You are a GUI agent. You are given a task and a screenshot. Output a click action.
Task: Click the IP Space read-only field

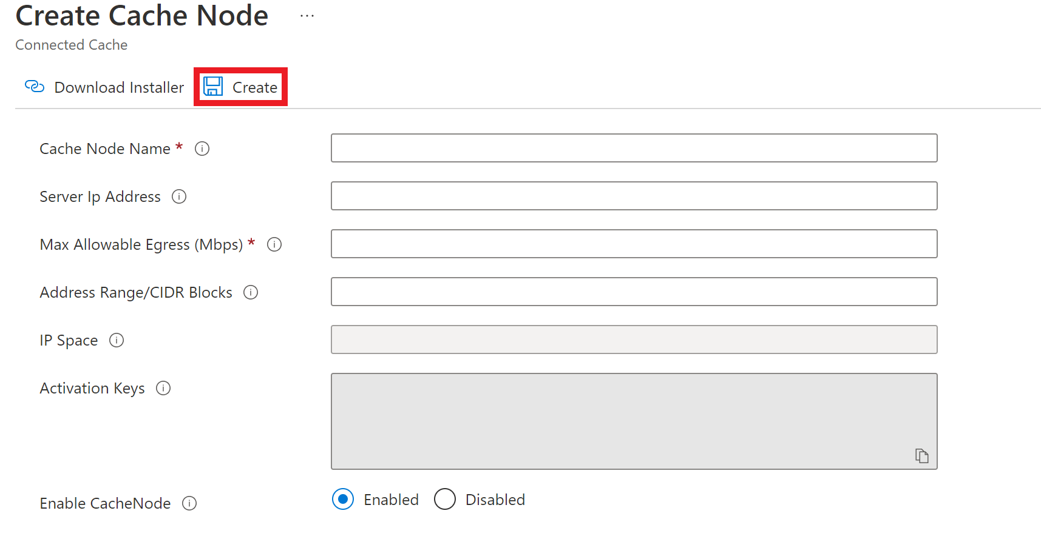[x=634, y=340]
